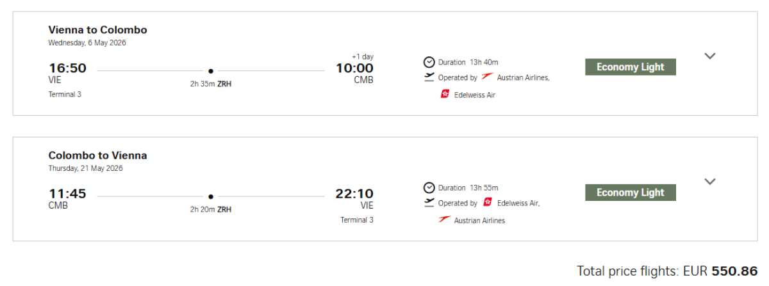
Task: Click the Colombo to Vienna heading
Action: pos(97,155)
